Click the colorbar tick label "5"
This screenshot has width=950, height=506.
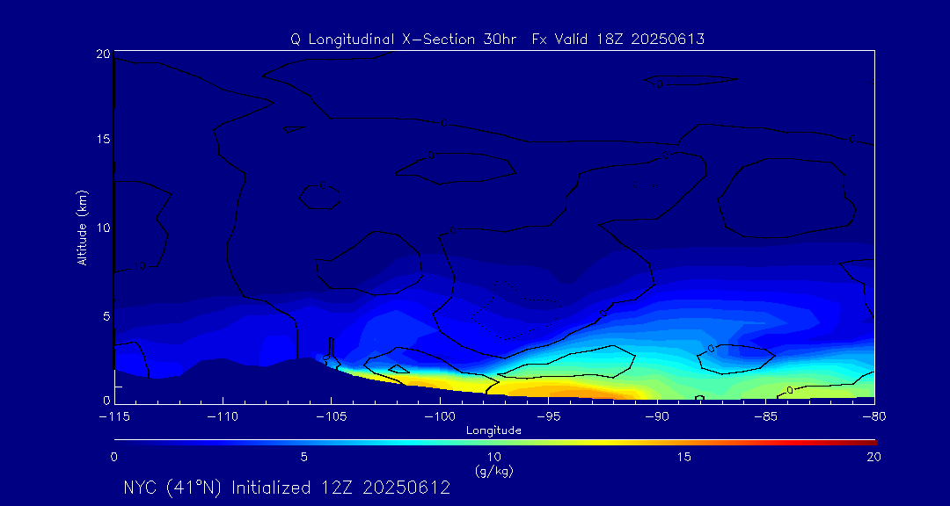coord(304,457)
